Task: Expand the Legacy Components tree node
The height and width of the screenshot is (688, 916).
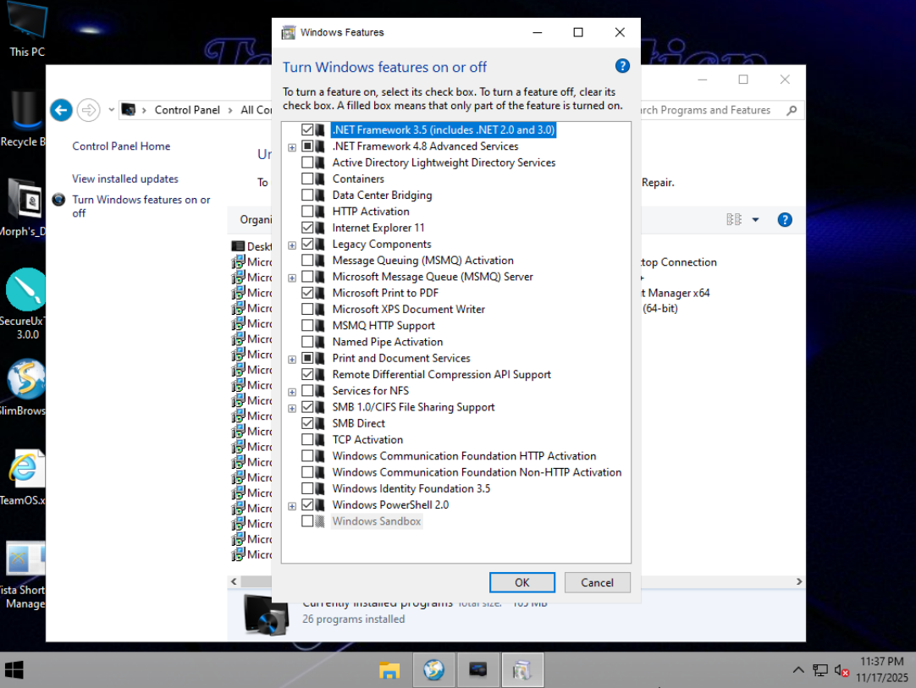Action: click(292, 245)
